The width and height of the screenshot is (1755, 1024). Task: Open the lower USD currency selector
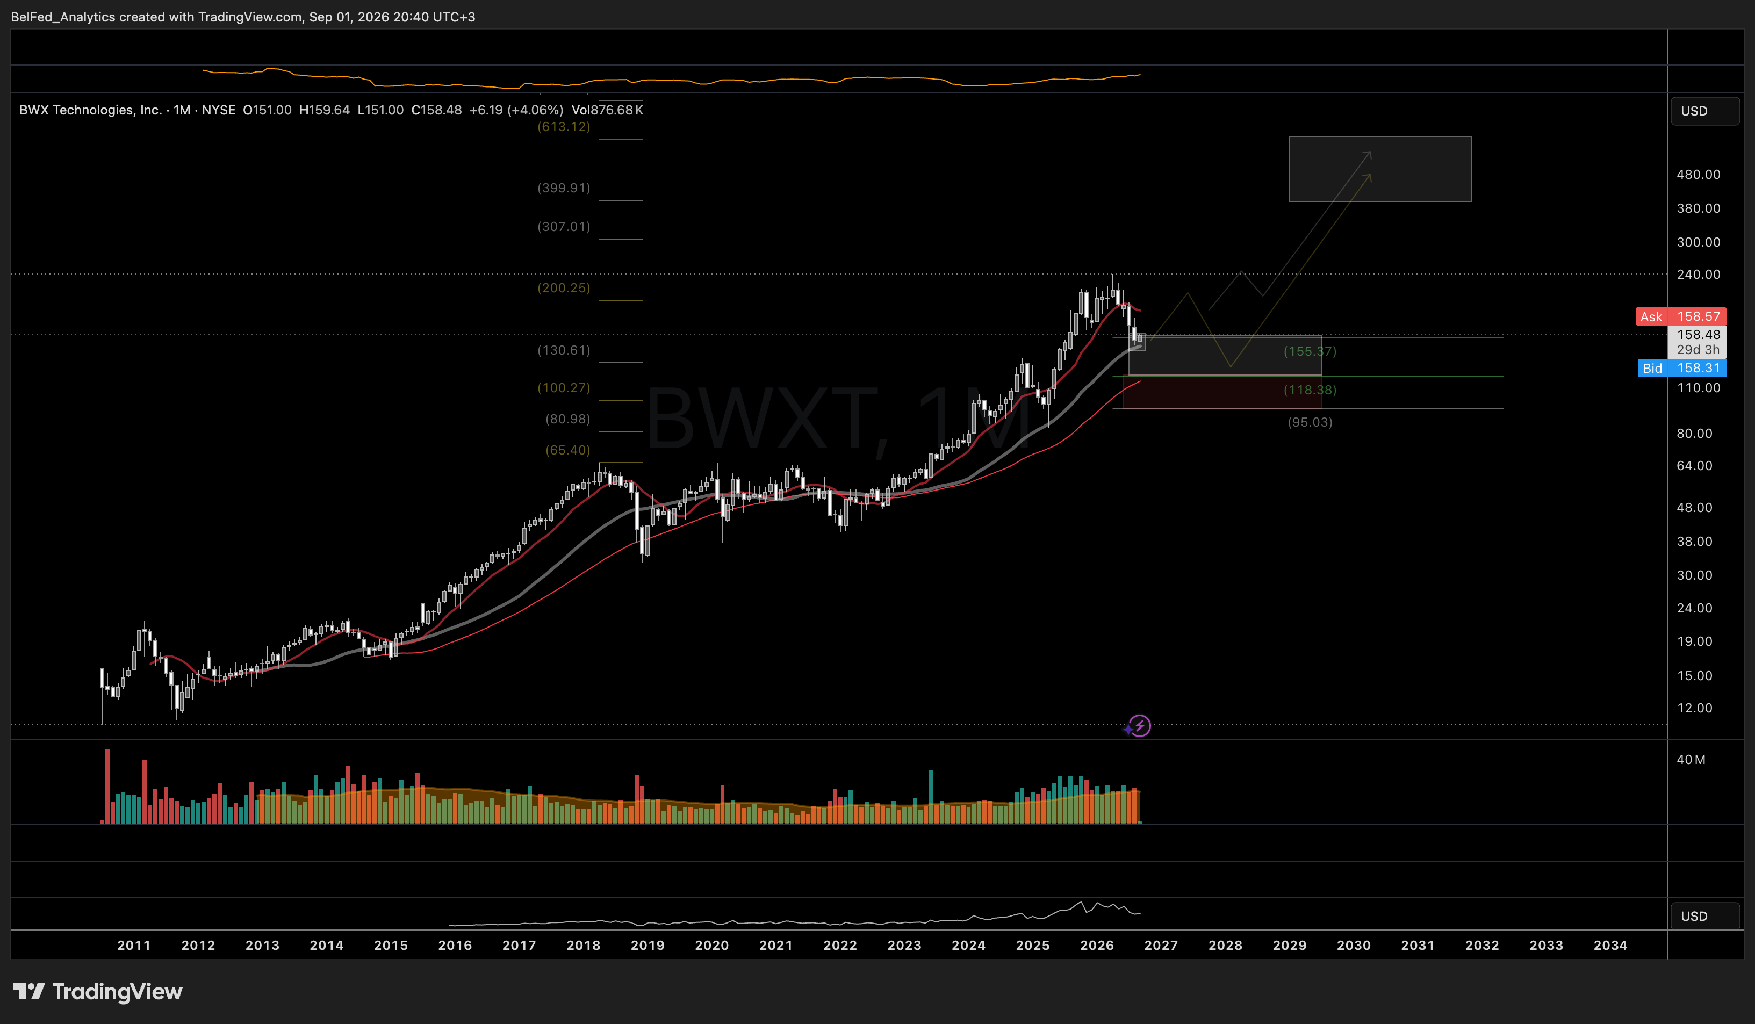pos(1704,916)
